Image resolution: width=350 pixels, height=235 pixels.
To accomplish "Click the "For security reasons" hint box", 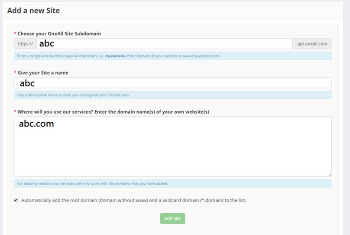I will point(172,183).
